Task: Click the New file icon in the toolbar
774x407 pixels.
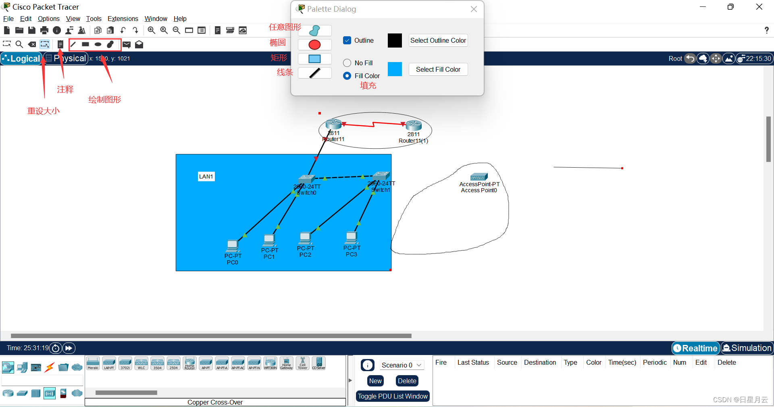Action: click(x=6, y=30)
